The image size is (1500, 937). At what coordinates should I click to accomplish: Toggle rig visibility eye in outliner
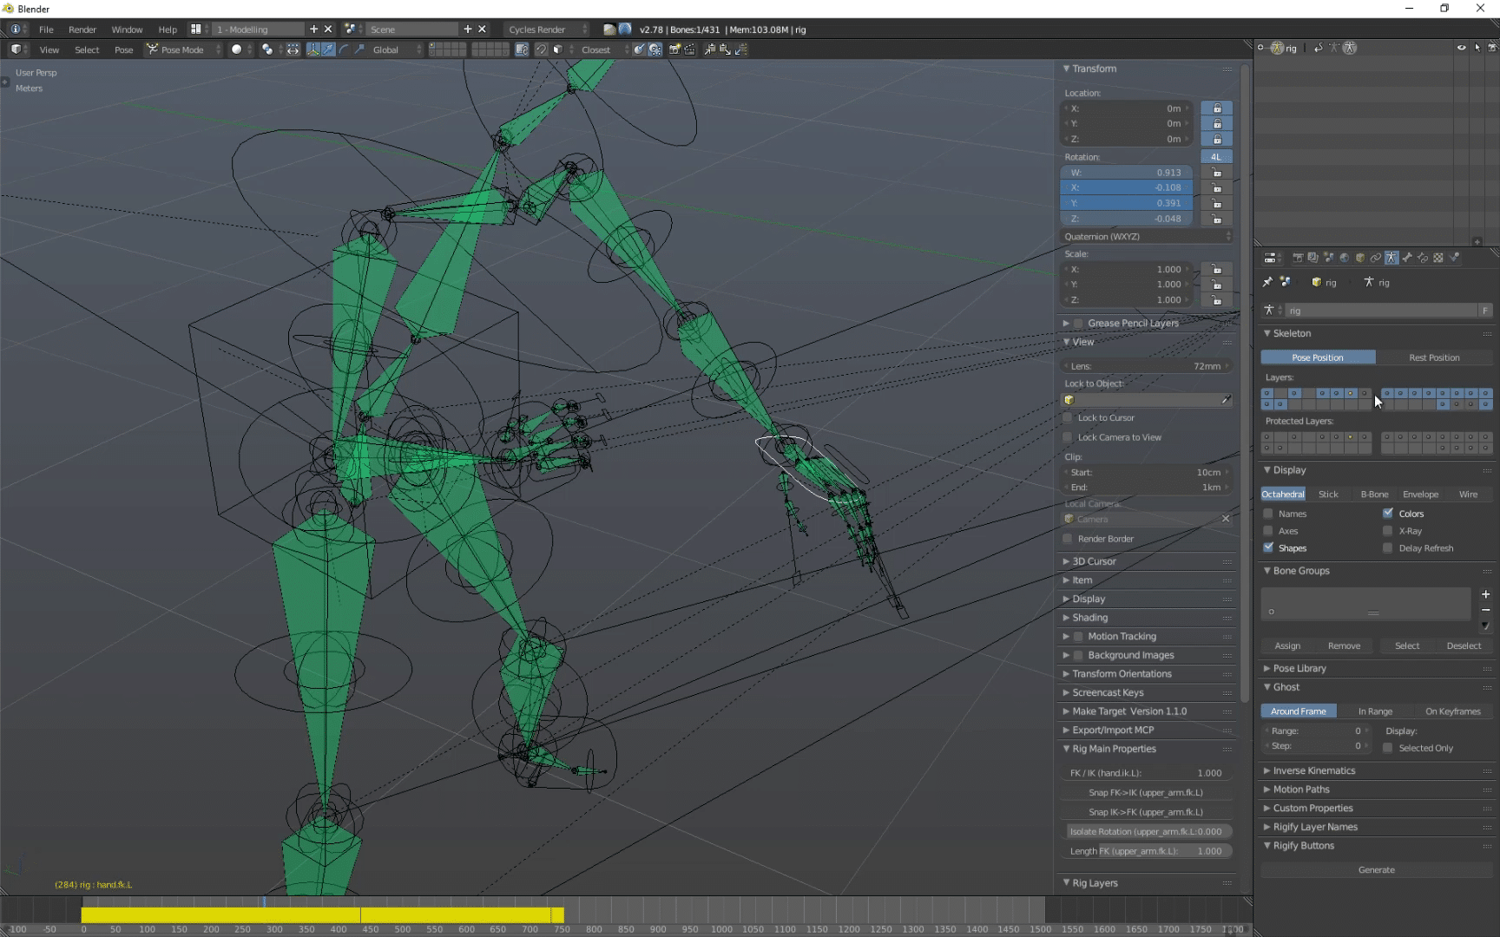1461,48
